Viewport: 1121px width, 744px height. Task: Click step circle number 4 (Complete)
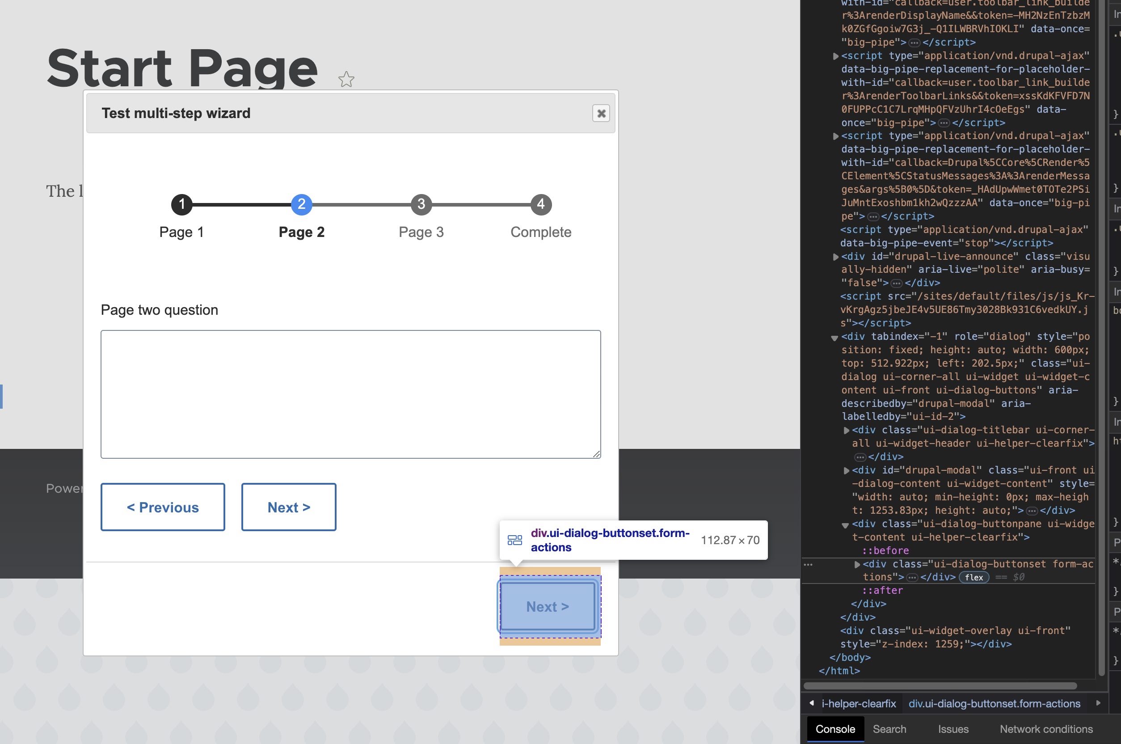540,204
